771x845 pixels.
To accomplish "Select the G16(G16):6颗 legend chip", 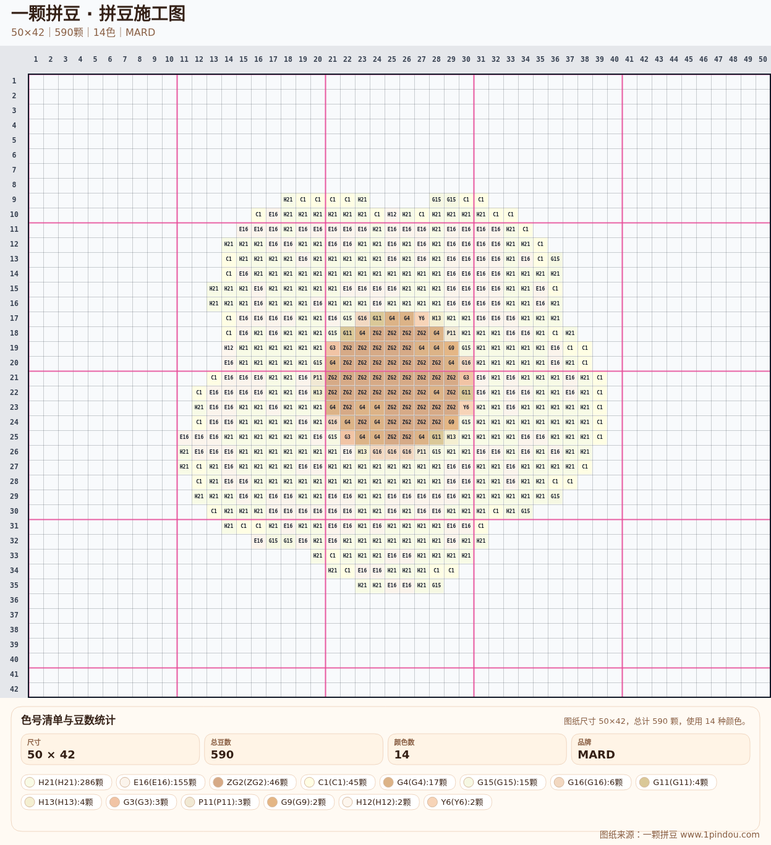I will [590, 782].
